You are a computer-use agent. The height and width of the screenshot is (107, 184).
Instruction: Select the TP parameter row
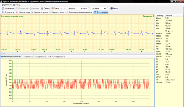pos(169,80)
